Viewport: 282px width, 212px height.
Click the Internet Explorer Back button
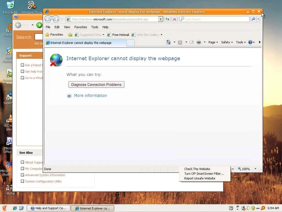48,19
